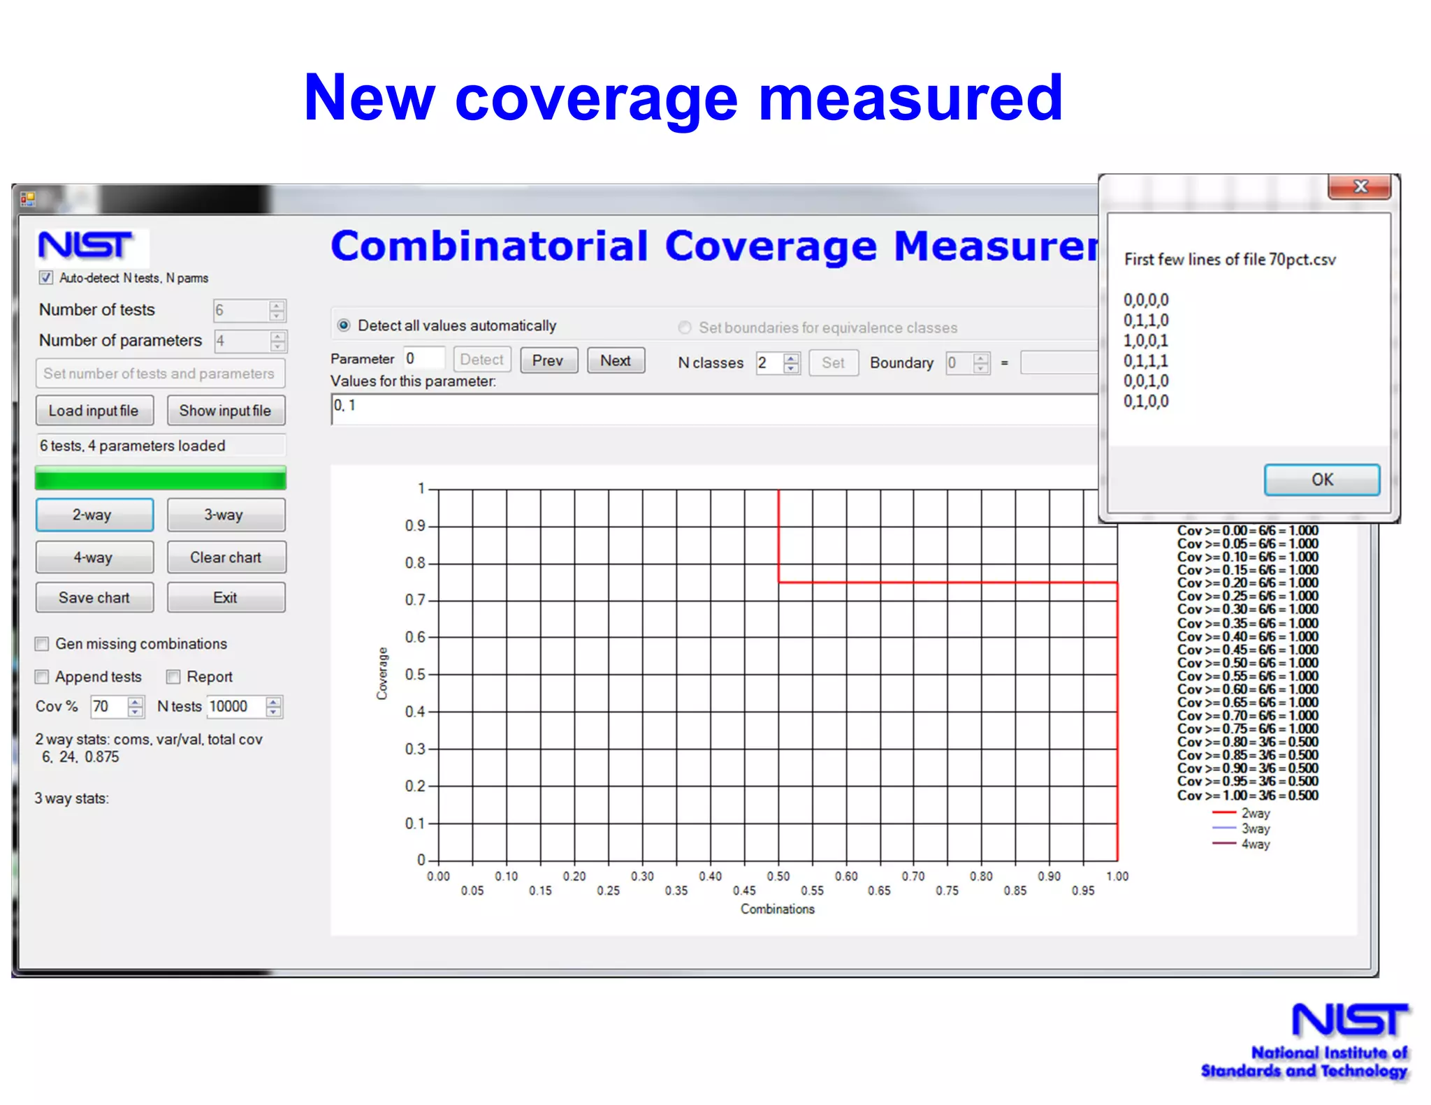Click the N tests value field

[x=236, y=706]
